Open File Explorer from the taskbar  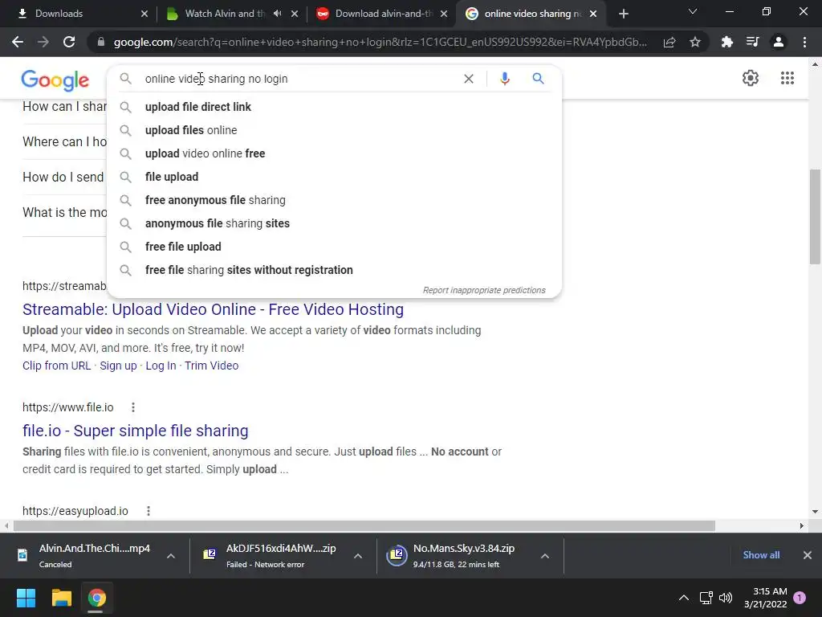pos(61,598)
